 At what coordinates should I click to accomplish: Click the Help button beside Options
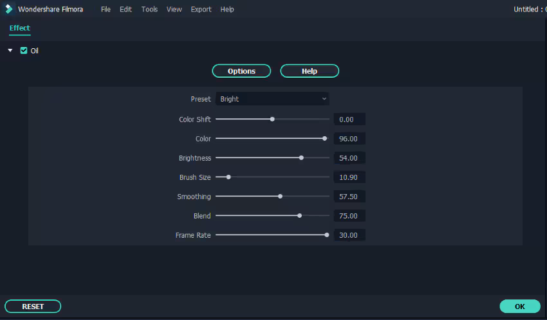point(310,71)
